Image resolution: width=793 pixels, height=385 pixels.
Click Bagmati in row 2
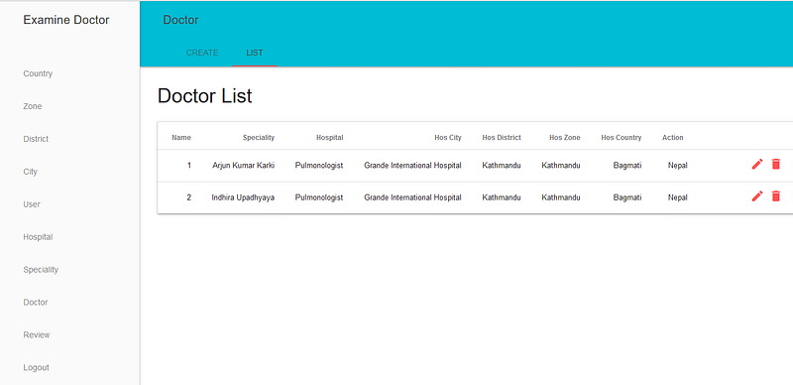[x=627, y=197]
